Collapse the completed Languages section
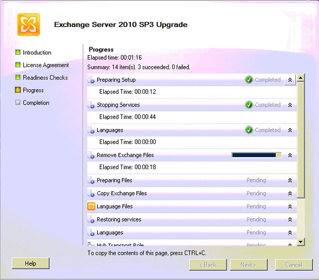319x280 pixels. pyautogui.click(x=290, y=130)
